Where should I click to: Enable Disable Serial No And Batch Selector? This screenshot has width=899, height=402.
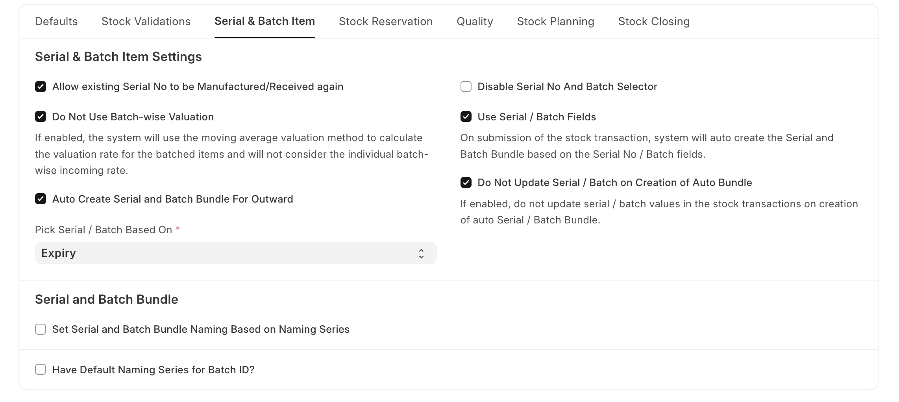pos(466,87)
